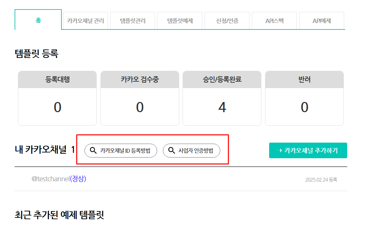Screen dimensions: 374x228
Task: Click the 최근 추가된 예제 템플릿 heading
Action: tap(59, 215)
